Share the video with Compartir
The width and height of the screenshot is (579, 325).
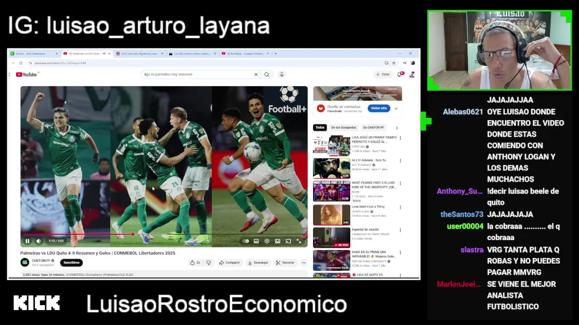point(229,262)
